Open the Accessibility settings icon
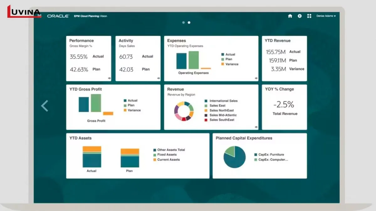Image resolution: width=376 pixels, height=211 pixels. (x=300, y=16)
